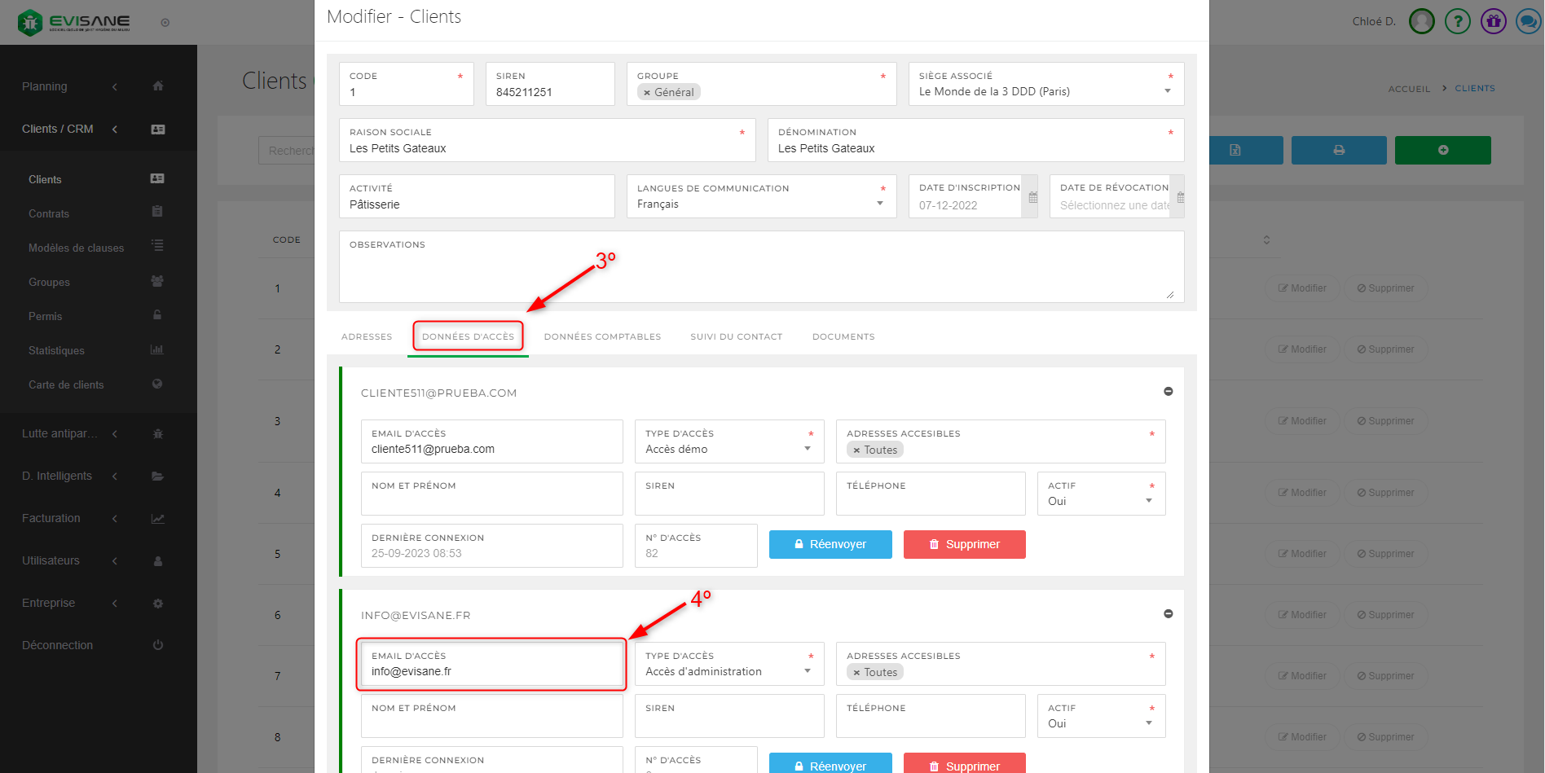Remove the Général group tag
The image size is (1545, 773).
click(647, 93)
